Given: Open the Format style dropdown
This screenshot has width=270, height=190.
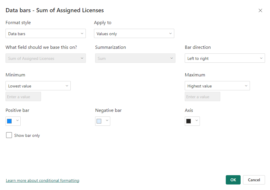Looking at the screenshot, I should tap(46, 33).
